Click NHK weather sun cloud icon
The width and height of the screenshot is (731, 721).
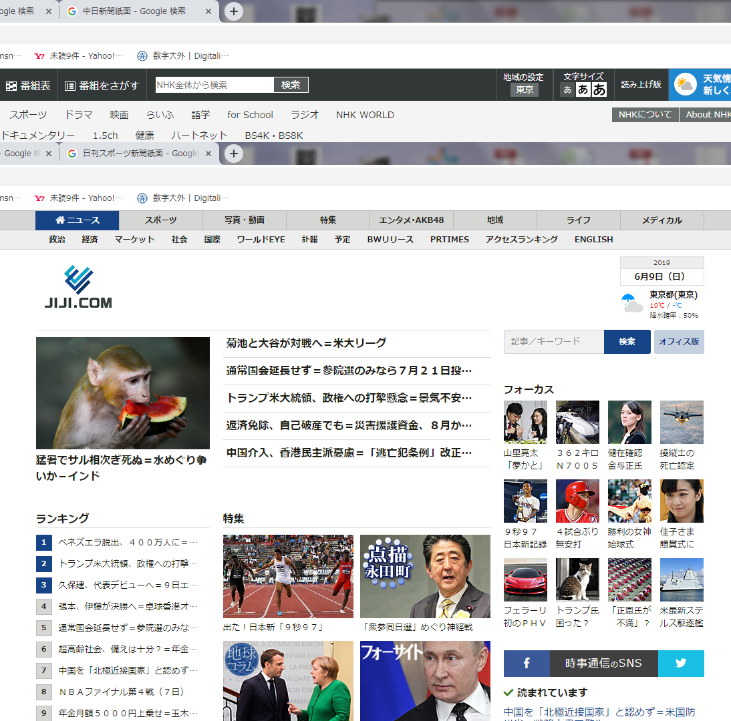click(x=686, y=85)
